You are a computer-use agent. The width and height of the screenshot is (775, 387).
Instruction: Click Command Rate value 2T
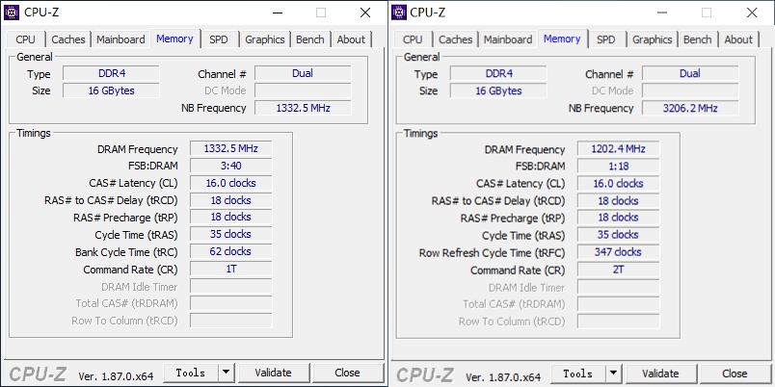618,270
